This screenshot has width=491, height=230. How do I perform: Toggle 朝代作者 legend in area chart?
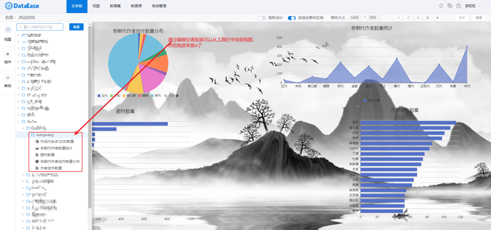372,101
